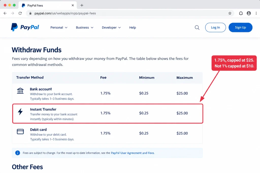
Task: Click the $0.25 minimum in Instant Transfer row
Action: tap(144, 113)
